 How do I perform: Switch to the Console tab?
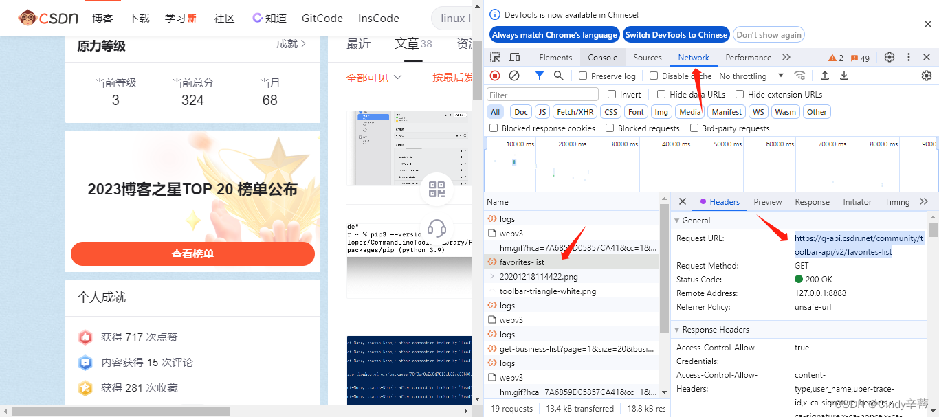[x=601, y=58]
